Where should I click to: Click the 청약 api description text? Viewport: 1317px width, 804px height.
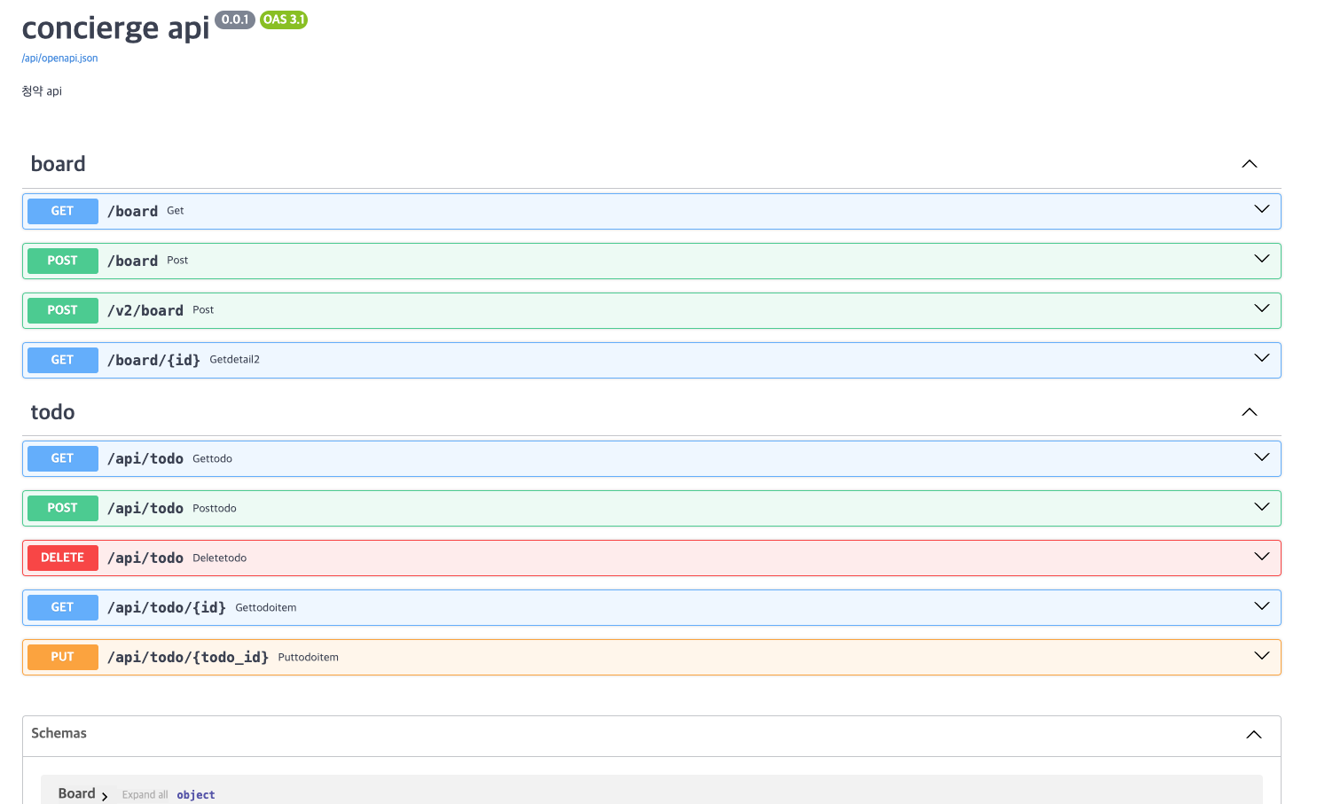[x=42, y=91]
